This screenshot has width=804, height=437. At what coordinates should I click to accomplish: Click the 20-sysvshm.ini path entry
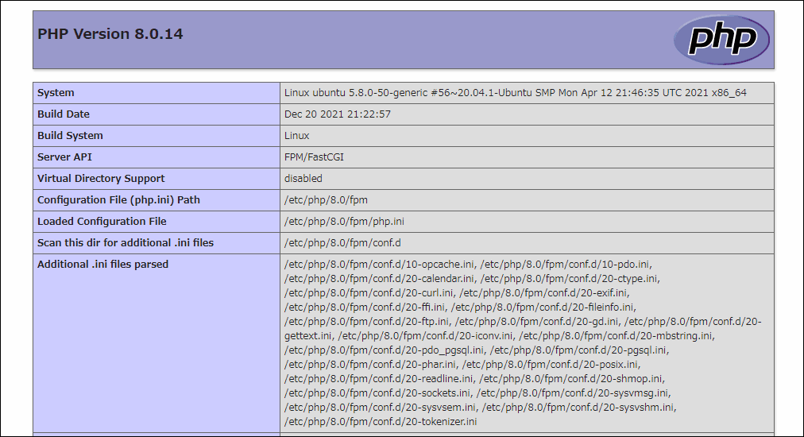pyautogui.click(x=579, y=408)
